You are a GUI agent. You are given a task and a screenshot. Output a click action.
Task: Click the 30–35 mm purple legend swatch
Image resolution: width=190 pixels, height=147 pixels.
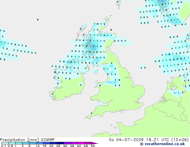tap(67, 143)
